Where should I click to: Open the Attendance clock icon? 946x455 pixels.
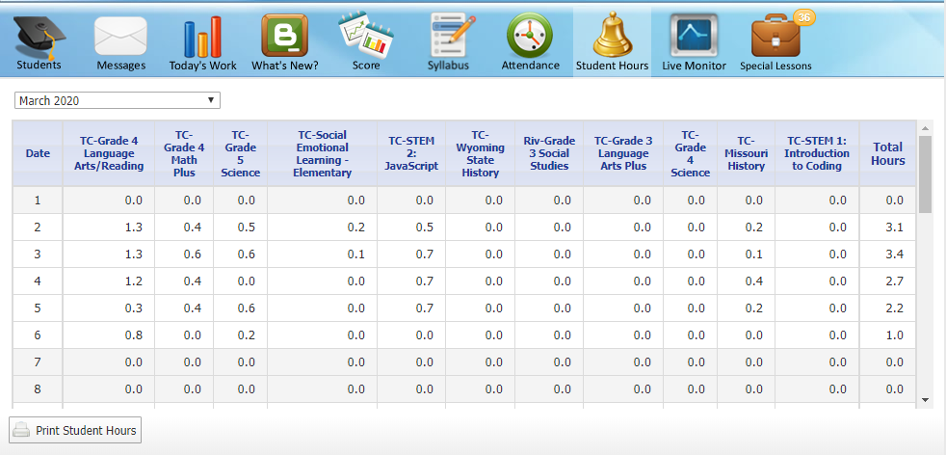pyautogui.click(x=530, y=35)
